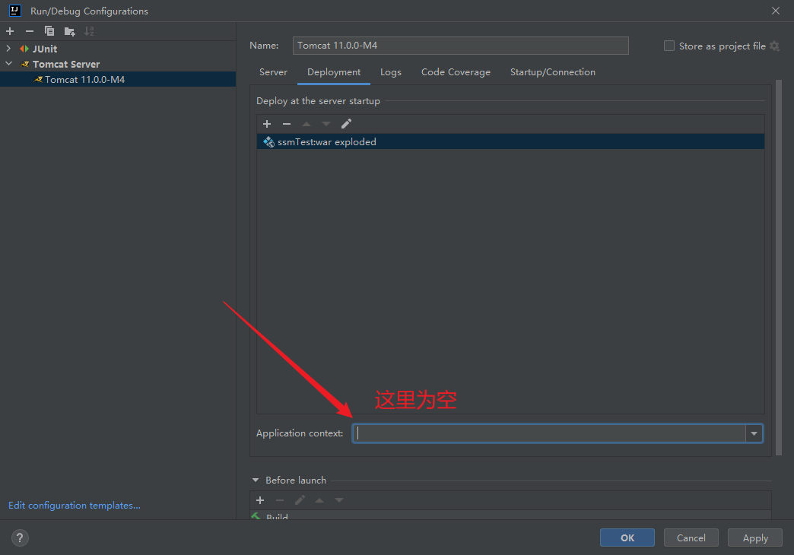Edit the configuration Name field
This screenshot has width=794, height=555.
(460, 46)
